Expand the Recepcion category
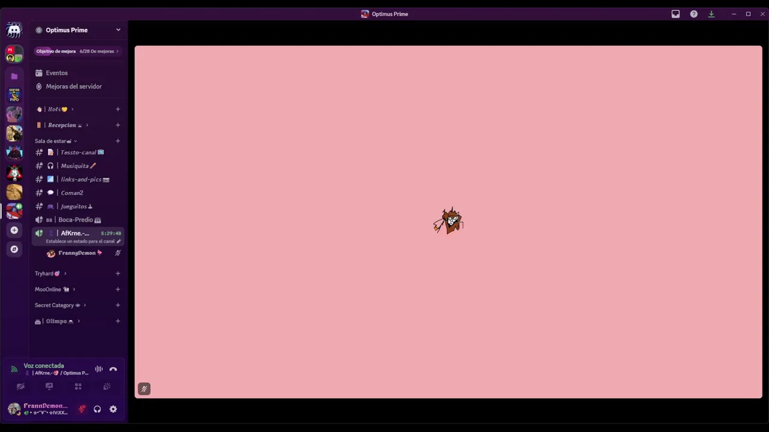Viewport: 769px width, 432px height. [x=62, y=125]
